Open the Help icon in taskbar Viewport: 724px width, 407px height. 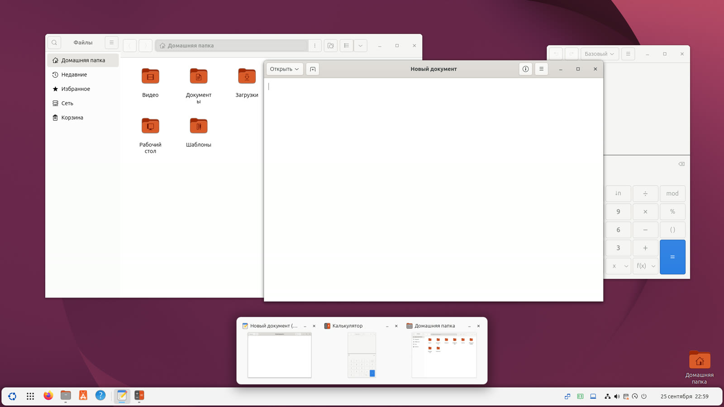click(x=100, y=396)
